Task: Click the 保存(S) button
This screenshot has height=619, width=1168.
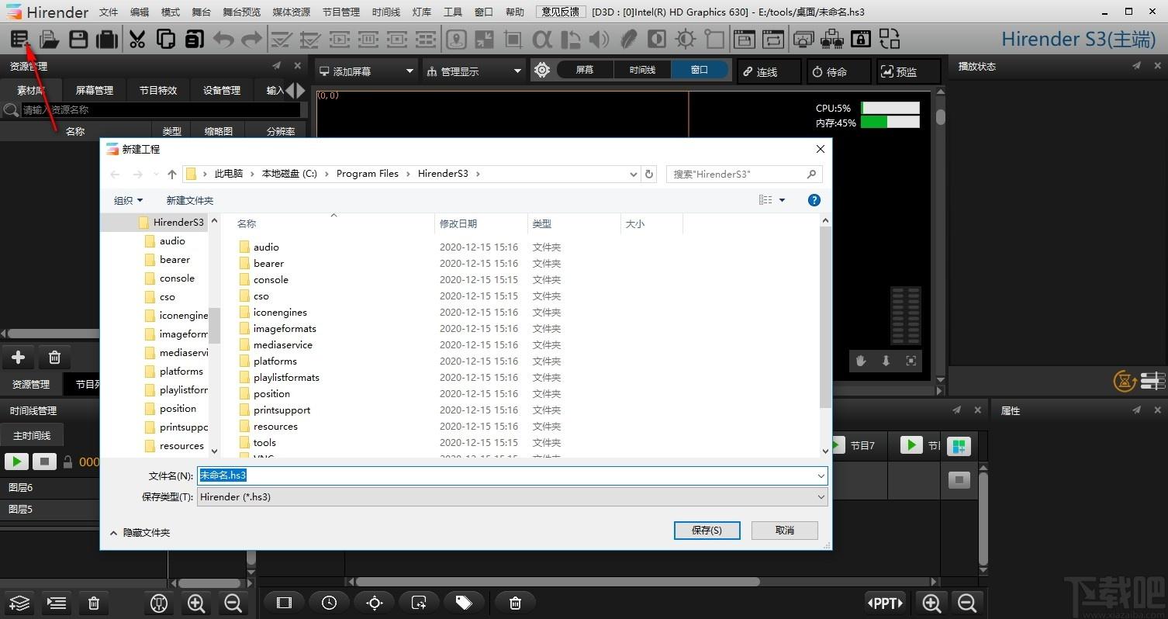Action: click(x=706, y=531)
